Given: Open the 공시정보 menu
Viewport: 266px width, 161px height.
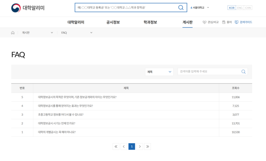Looking at the screenshot, I should 113,22.
